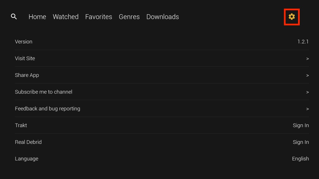Expand Feedback and bug reporting arrow
This screenshot has height=179, width=319.
coord(307,109)
